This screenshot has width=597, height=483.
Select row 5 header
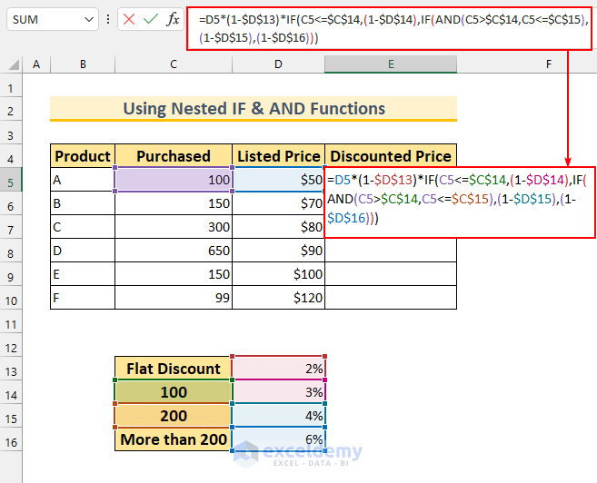tap(12, 180)
